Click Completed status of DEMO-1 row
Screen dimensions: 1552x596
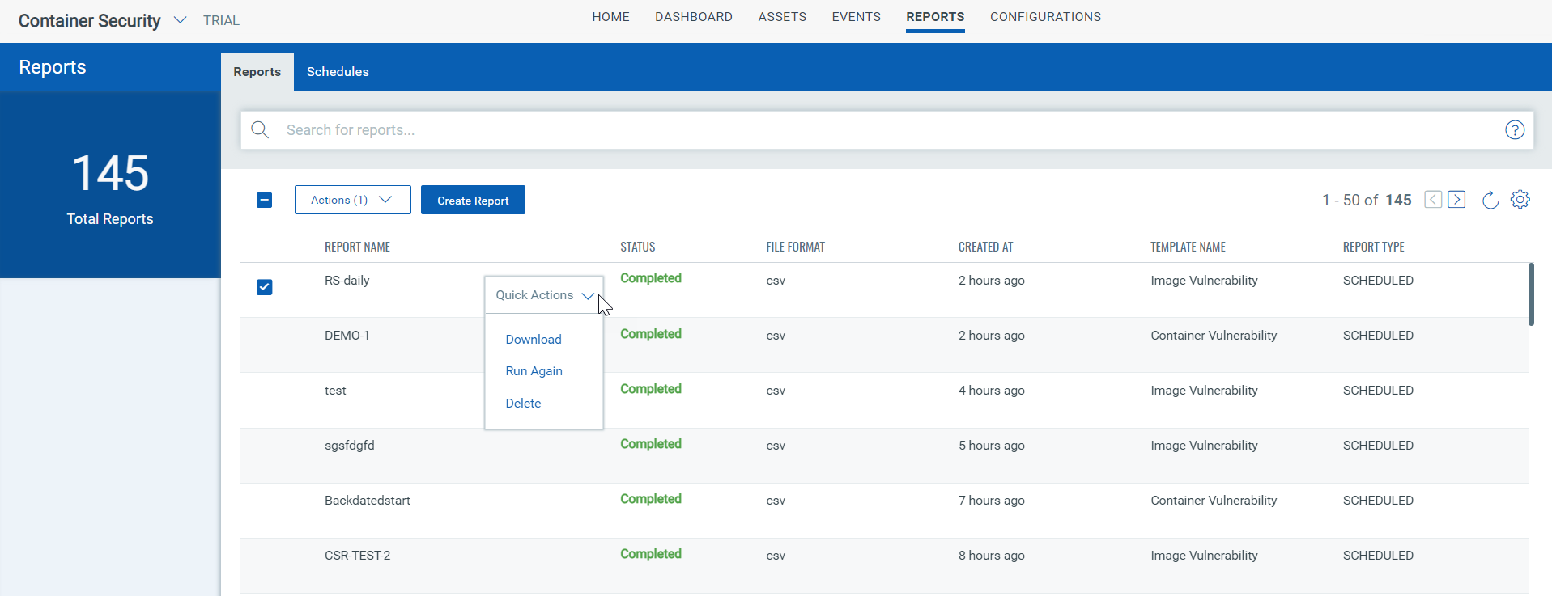651,334
